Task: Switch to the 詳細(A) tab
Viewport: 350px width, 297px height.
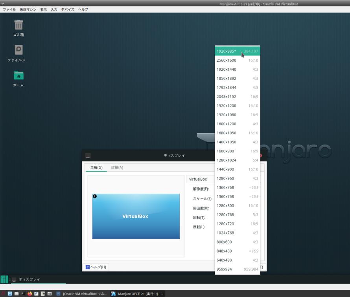Action: click(117, 167)
